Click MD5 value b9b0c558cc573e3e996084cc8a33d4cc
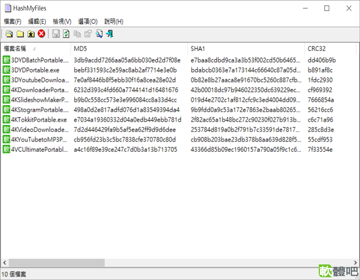Viewport: 360px width, 280px height. pyautogui.click(x=125, y=100)
